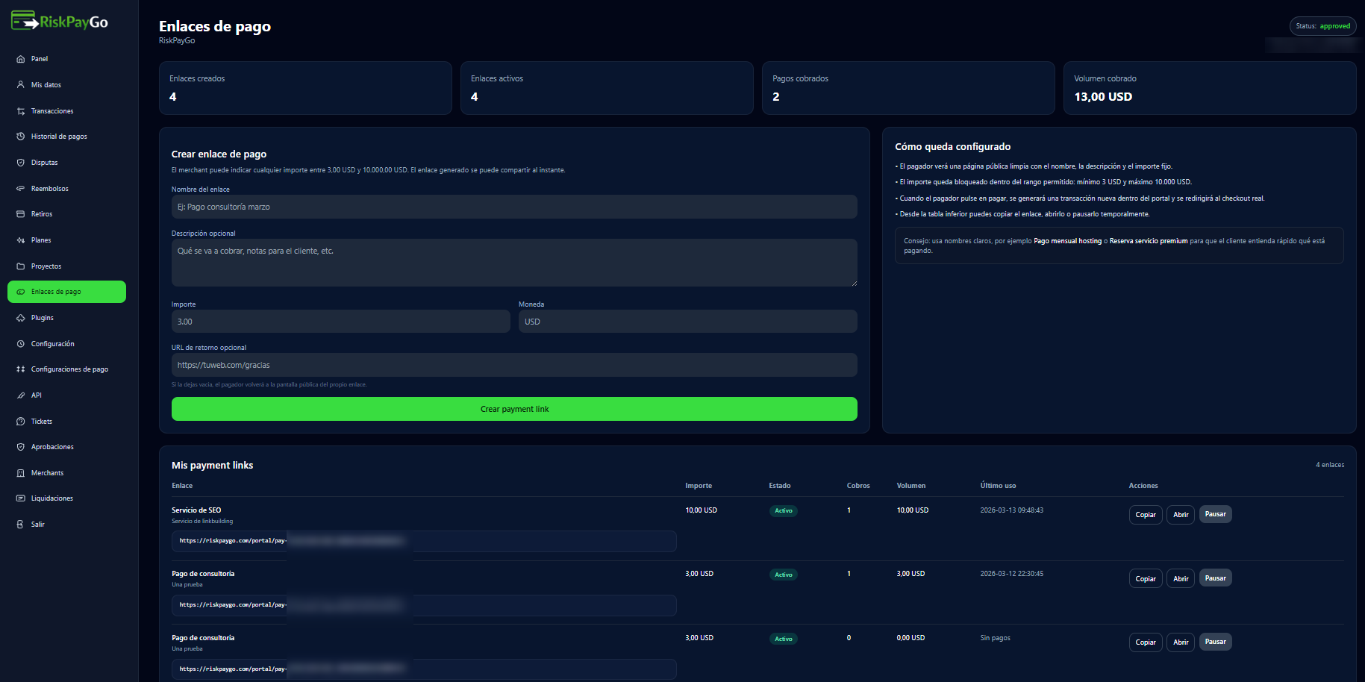Viewport: 1365px width, 682px height.
Task: Open the Panel home icon
Action: (x=21, y=59)
